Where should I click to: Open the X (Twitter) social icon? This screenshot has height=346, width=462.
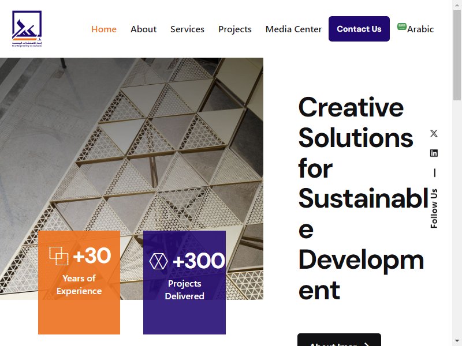click(x=434, y=133)
